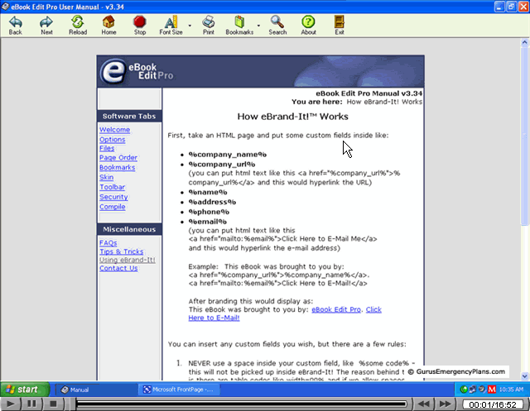Click the scrollbar up arrow
The width and height of the screenshot is (530, 411).
coord(524,42)
